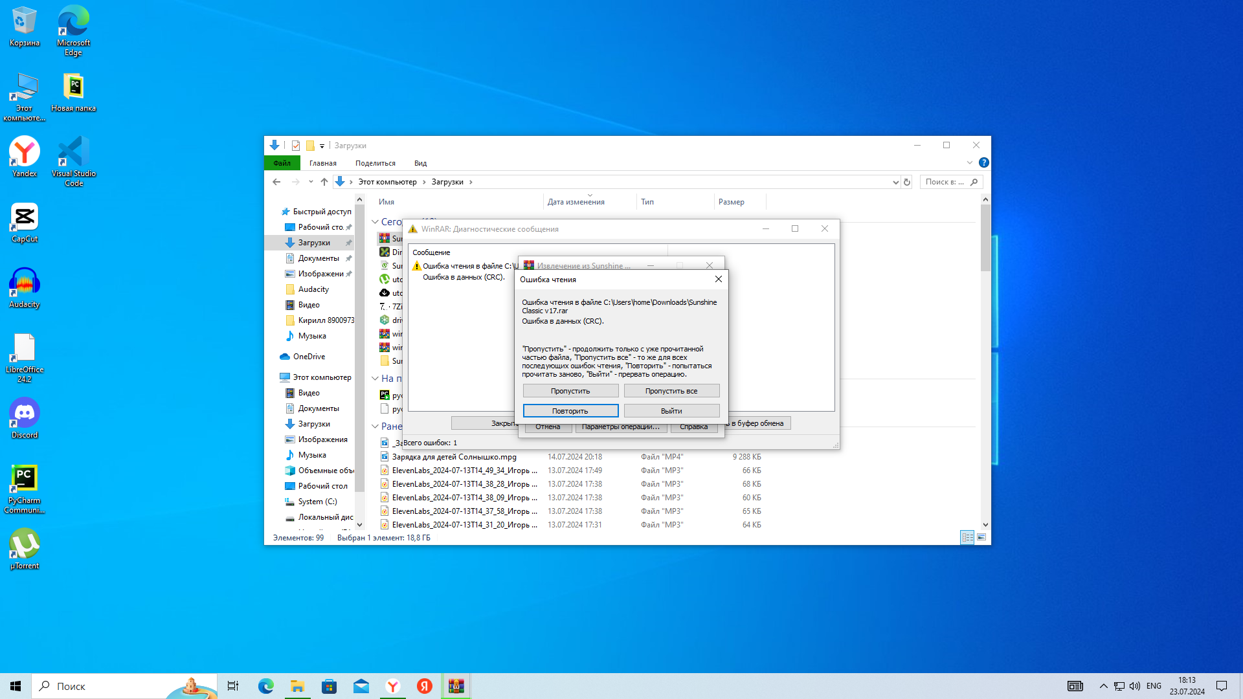Select Audacity folder in navigation pane
Screen dimensions: 1243x699
tap(313, 289)
